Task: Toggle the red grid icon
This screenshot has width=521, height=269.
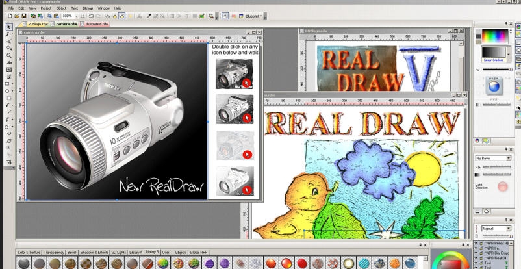Action: click(234, 16)
